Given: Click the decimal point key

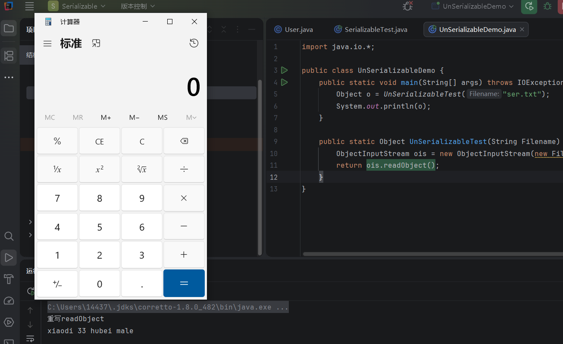Looking at the screenshot, I should pos(142,283).
